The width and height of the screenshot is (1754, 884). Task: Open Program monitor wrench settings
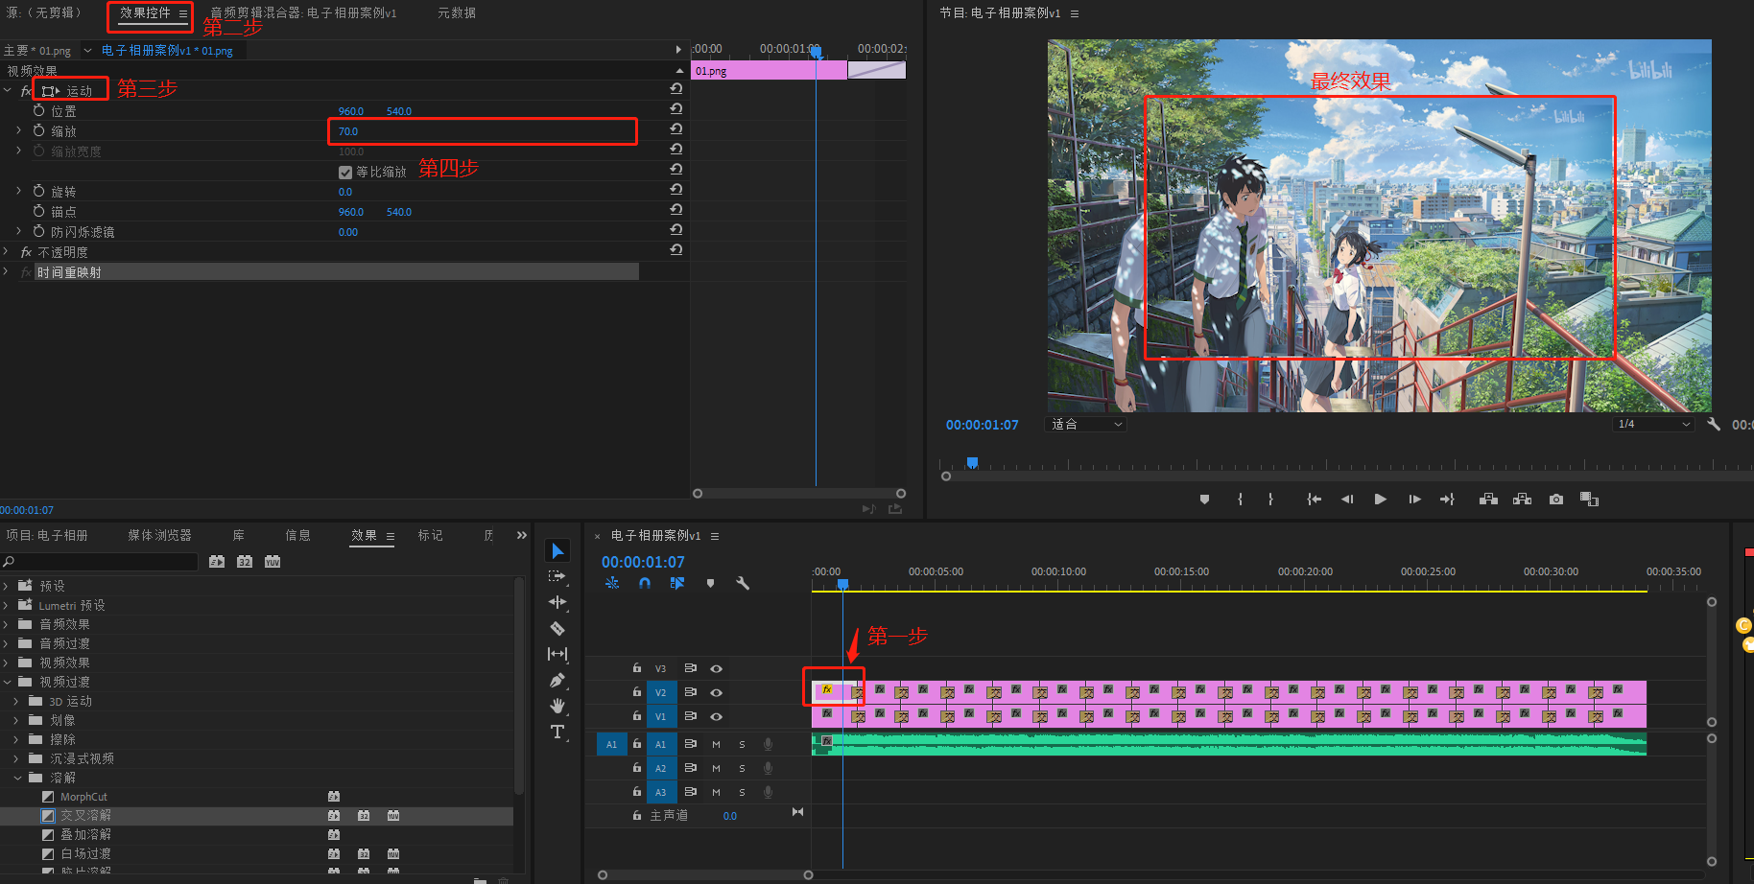tap(1714, 424)
